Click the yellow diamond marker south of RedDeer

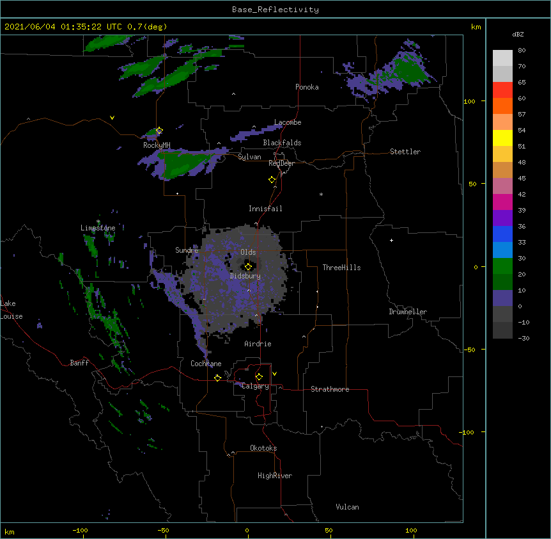pos(272,180)
